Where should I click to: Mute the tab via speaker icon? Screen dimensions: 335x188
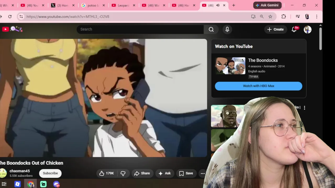(218, 5)
